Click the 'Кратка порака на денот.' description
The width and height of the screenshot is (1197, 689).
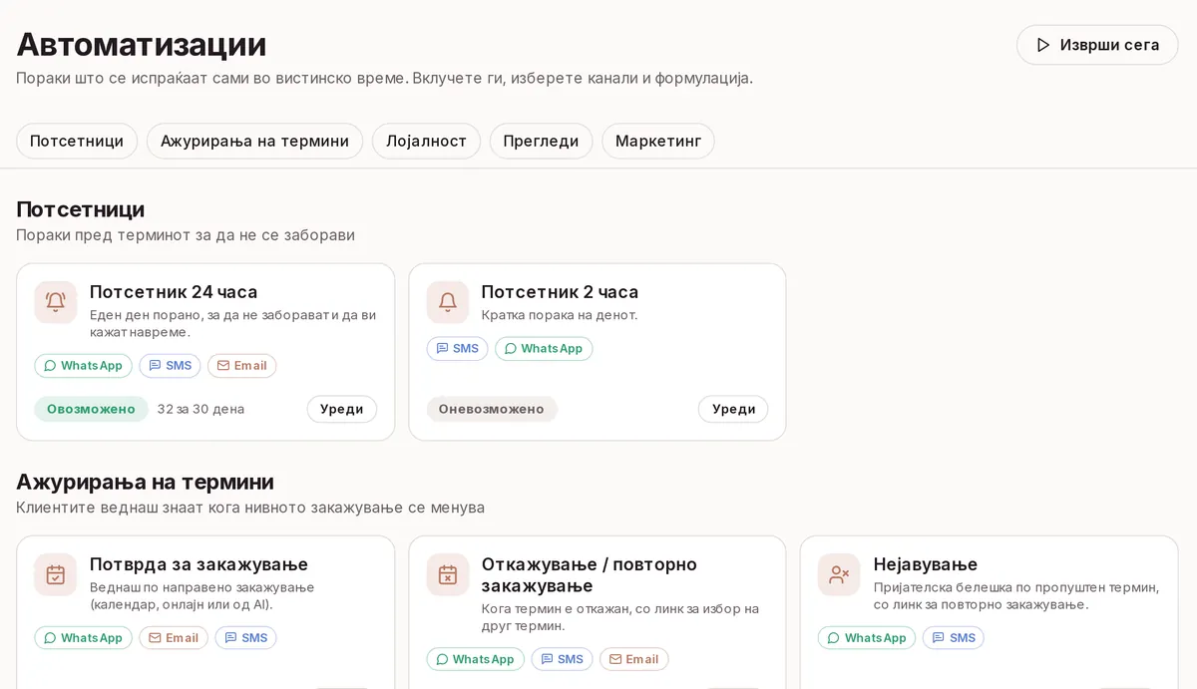point(560,315)
